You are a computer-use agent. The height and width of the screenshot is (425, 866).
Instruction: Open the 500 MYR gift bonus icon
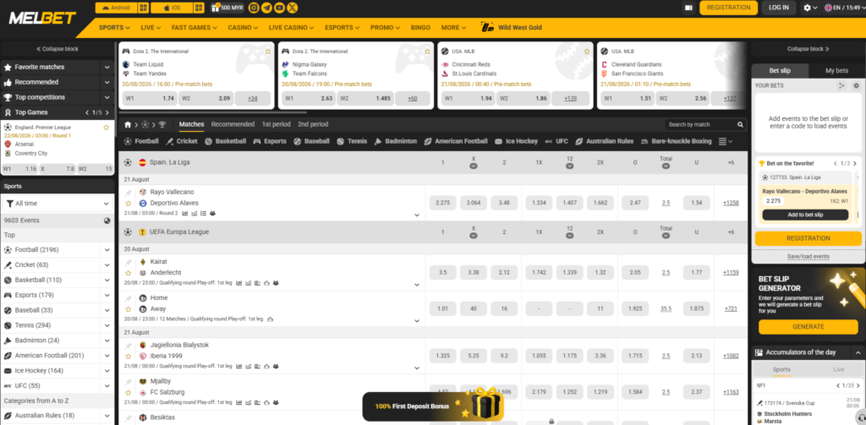coord(216,8)
